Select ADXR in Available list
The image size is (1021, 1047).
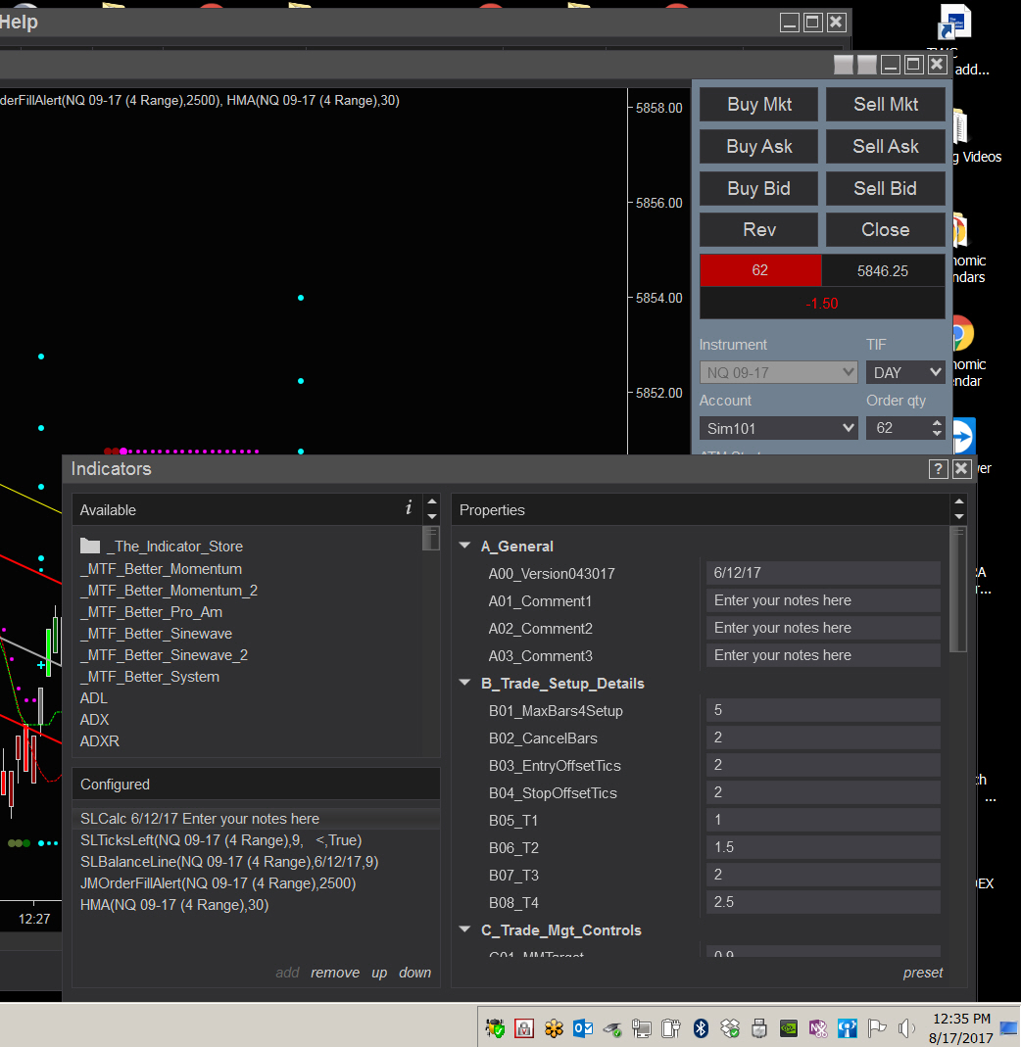(100, 741)
